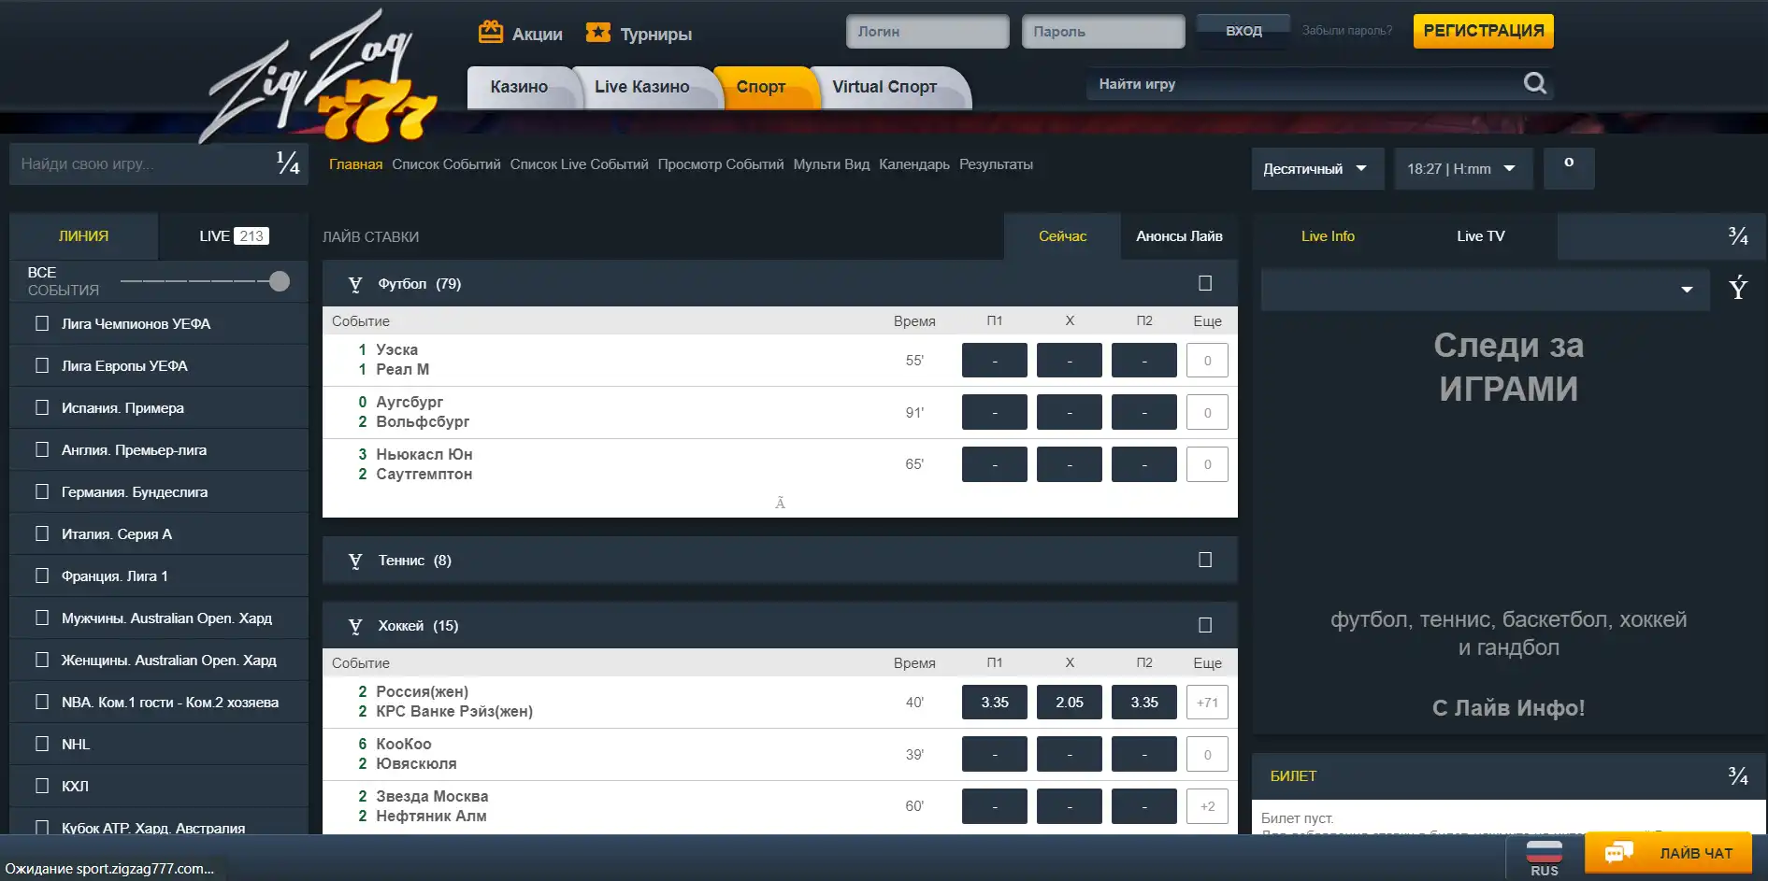1768x881 pixels.
Task: Click the Забыли пароль link
Action: [x=1346, y=31]
